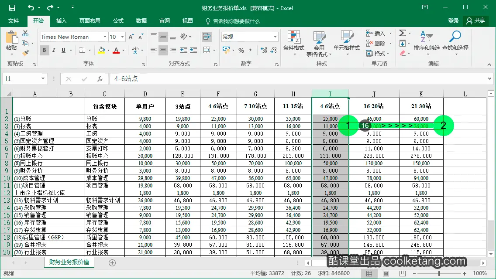The width and height of the screenshot is (496, 279).
Task: Apply red font color to text
Action: coord(116,50)
